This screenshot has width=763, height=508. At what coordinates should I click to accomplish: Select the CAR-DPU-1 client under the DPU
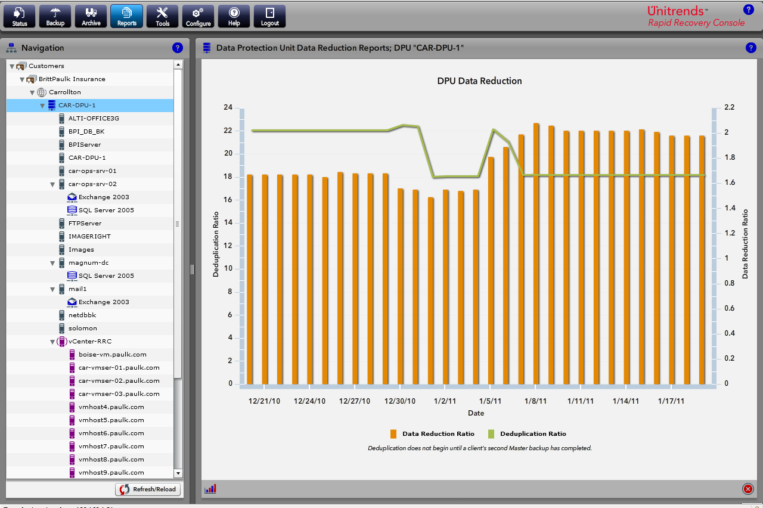[x=87, y=158]
